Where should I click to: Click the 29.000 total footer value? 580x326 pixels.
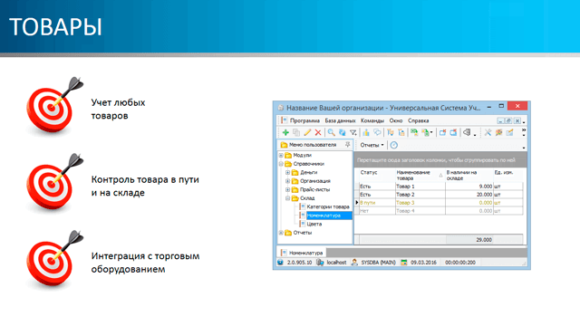coord(484,240)
